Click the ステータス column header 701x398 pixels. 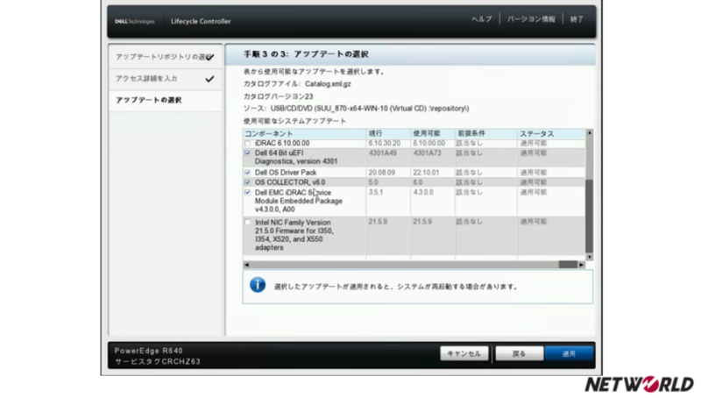coord(551,134)
